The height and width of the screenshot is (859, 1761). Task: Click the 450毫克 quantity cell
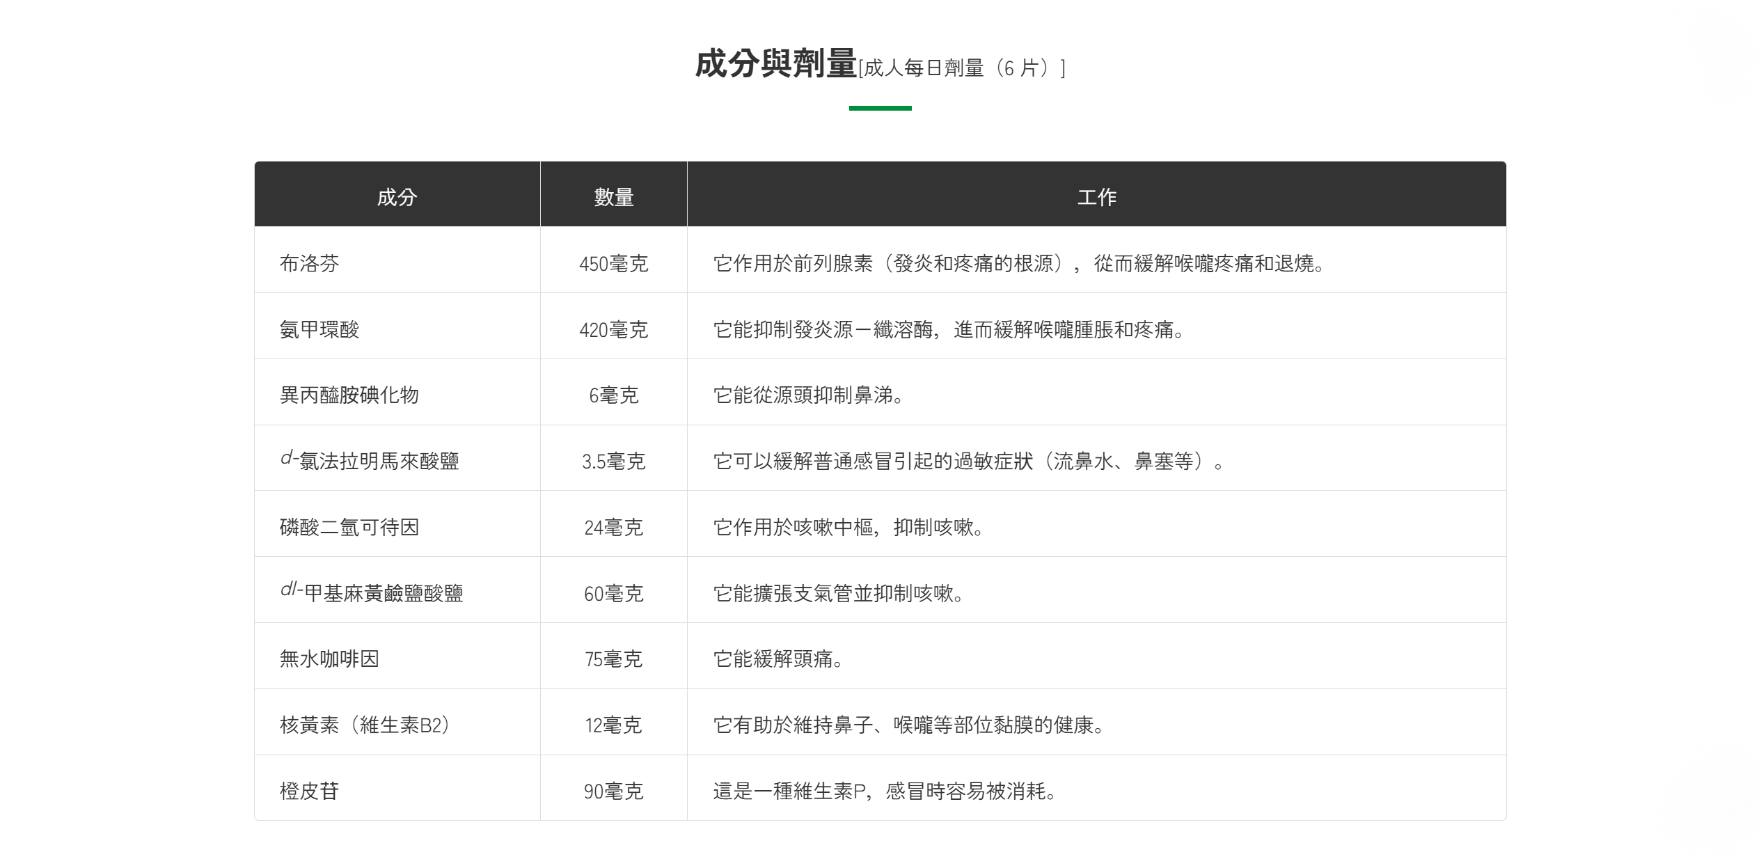[x=613, y=264]
